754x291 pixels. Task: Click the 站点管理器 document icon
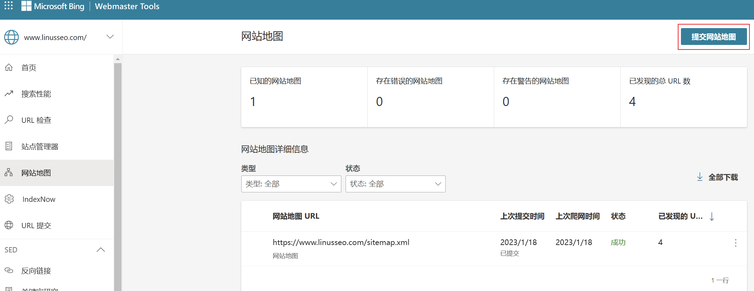coord(9,146)
